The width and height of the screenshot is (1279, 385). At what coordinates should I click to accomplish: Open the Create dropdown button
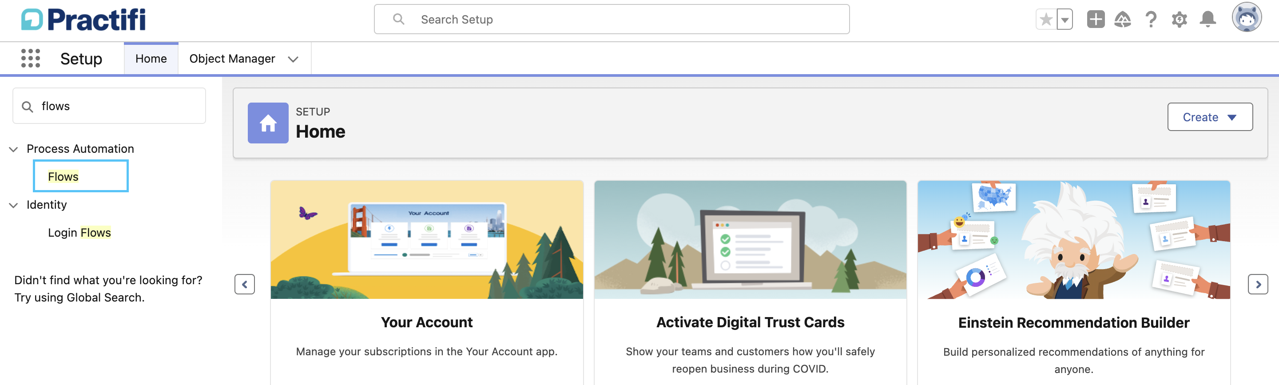tap(1209, 117)
